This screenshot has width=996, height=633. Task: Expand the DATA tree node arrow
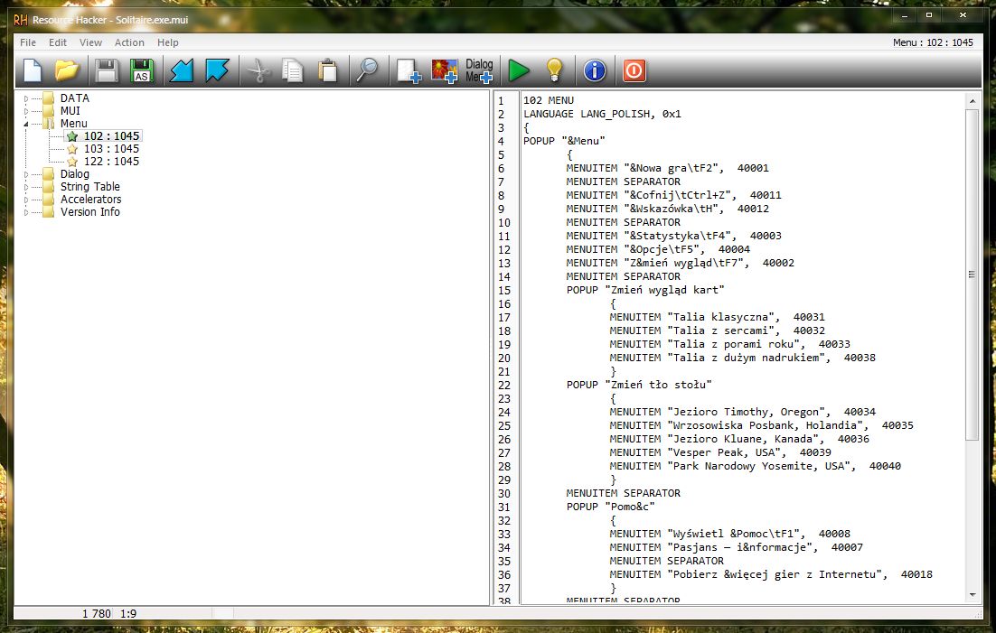26,98
